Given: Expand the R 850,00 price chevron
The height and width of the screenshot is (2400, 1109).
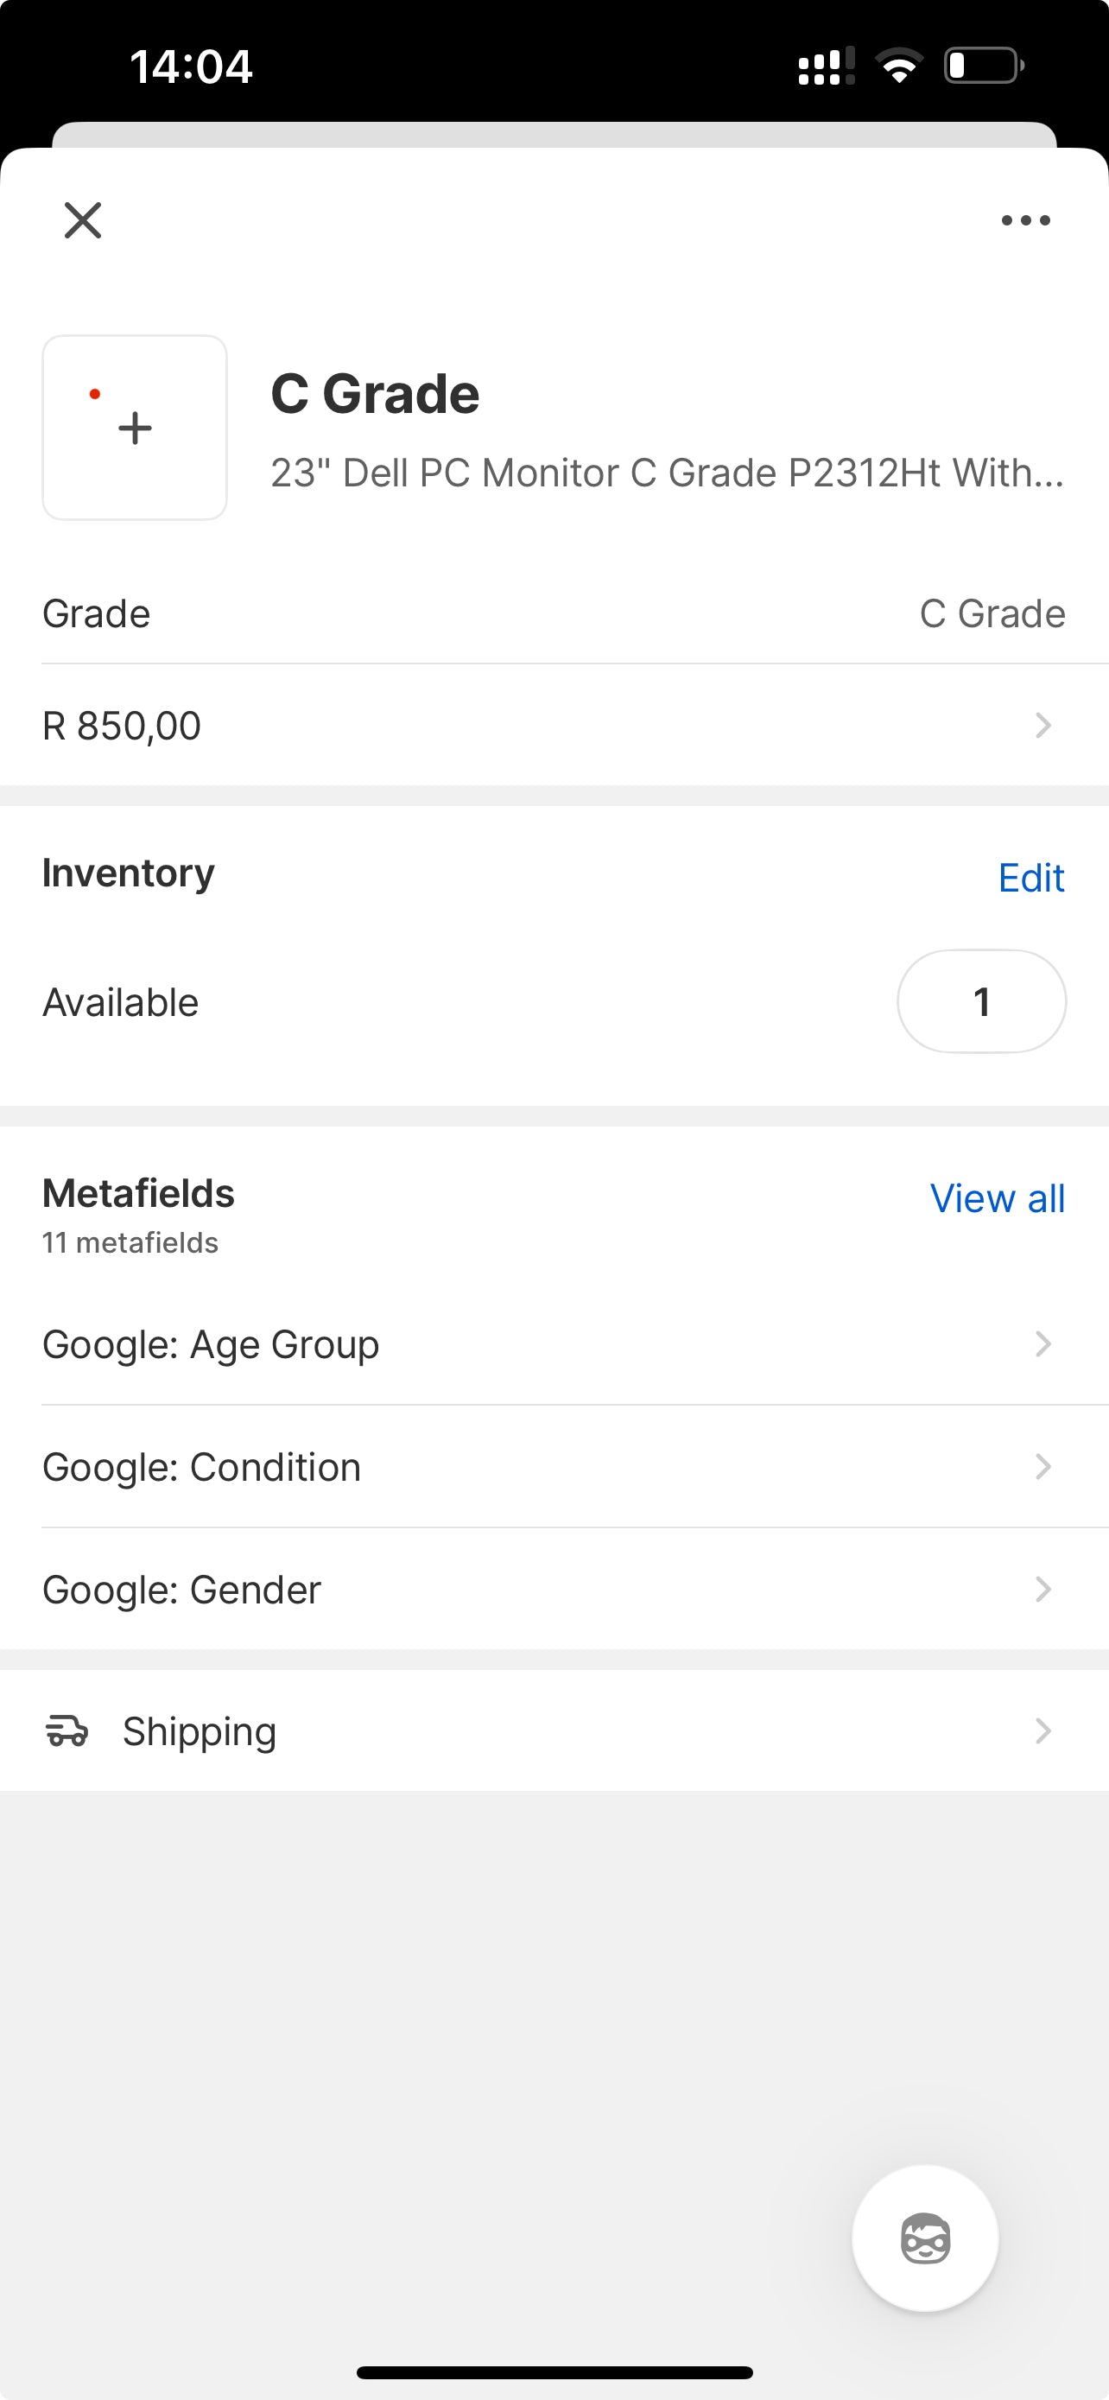Looking at the screenshot, I should click(1042, 725).
